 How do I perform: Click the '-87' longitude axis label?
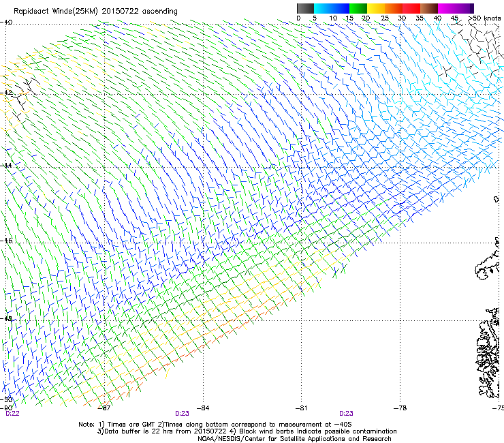click(x=104, y=408)
